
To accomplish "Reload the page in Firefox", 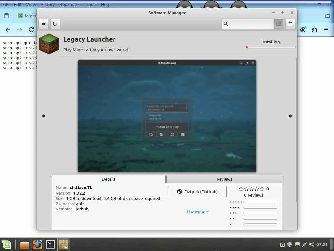I will (x=31, y=30).
